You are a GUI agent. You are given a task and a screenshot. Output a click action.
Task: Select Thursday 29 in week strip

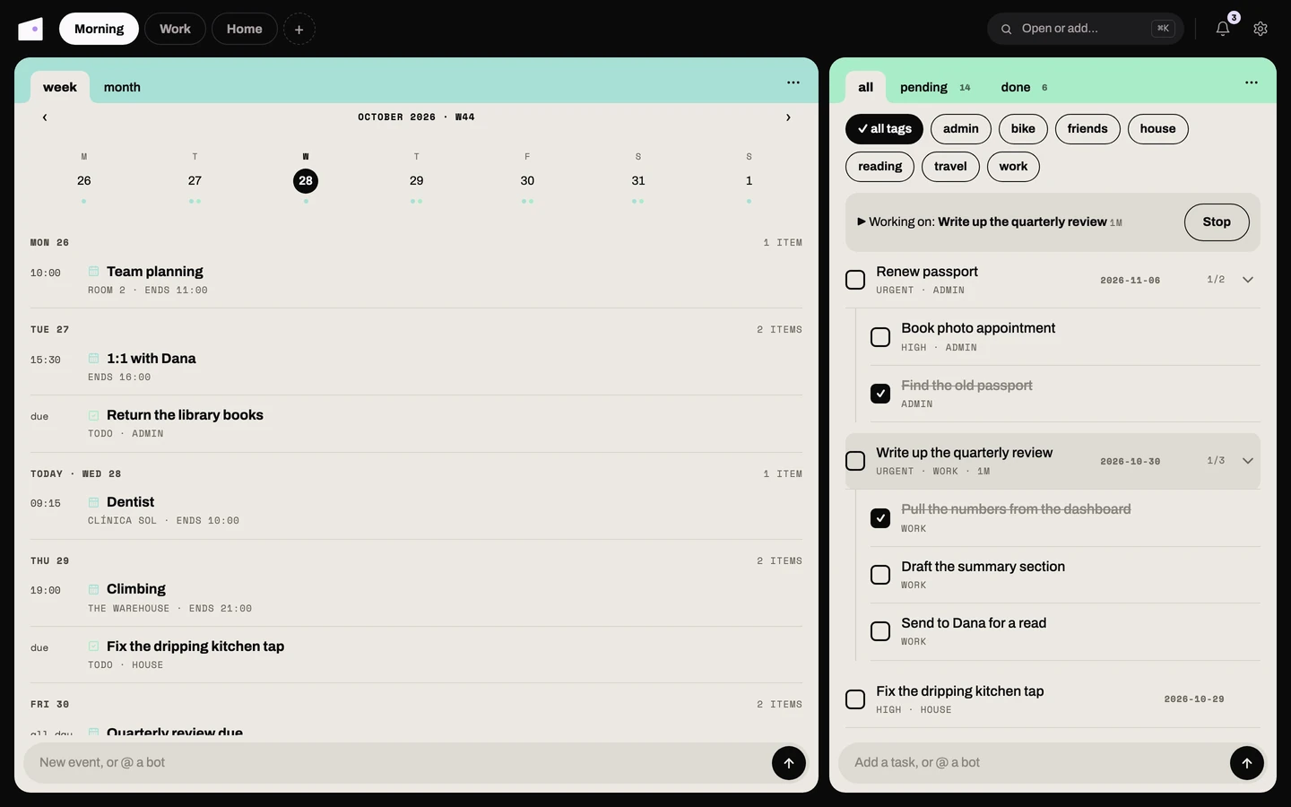point(417,180)
